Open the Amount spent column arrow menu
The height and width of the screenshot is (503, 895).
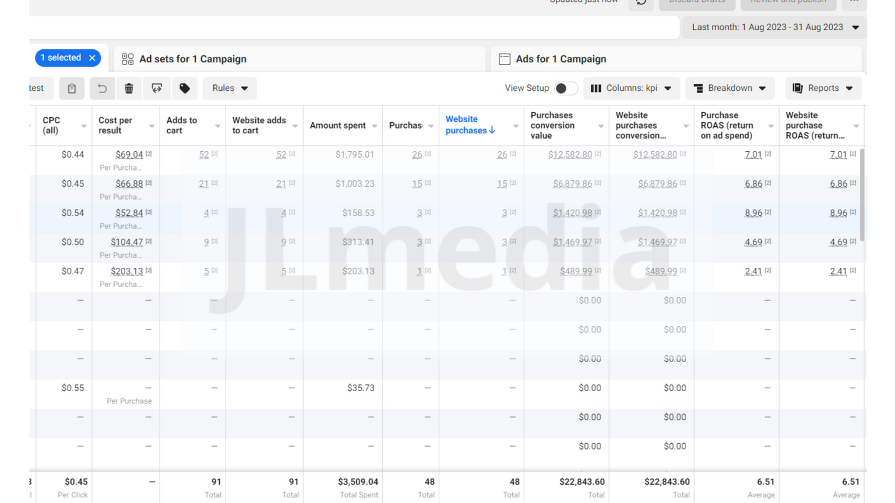click(x=375, y=126)
